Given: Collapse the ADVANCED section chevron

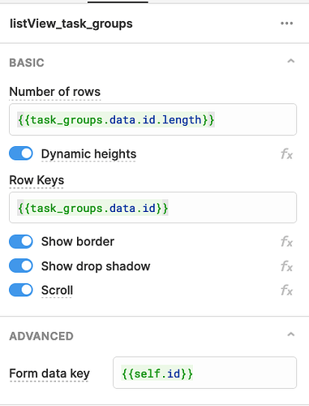Looking at the screenshot, I should [291, 335].
